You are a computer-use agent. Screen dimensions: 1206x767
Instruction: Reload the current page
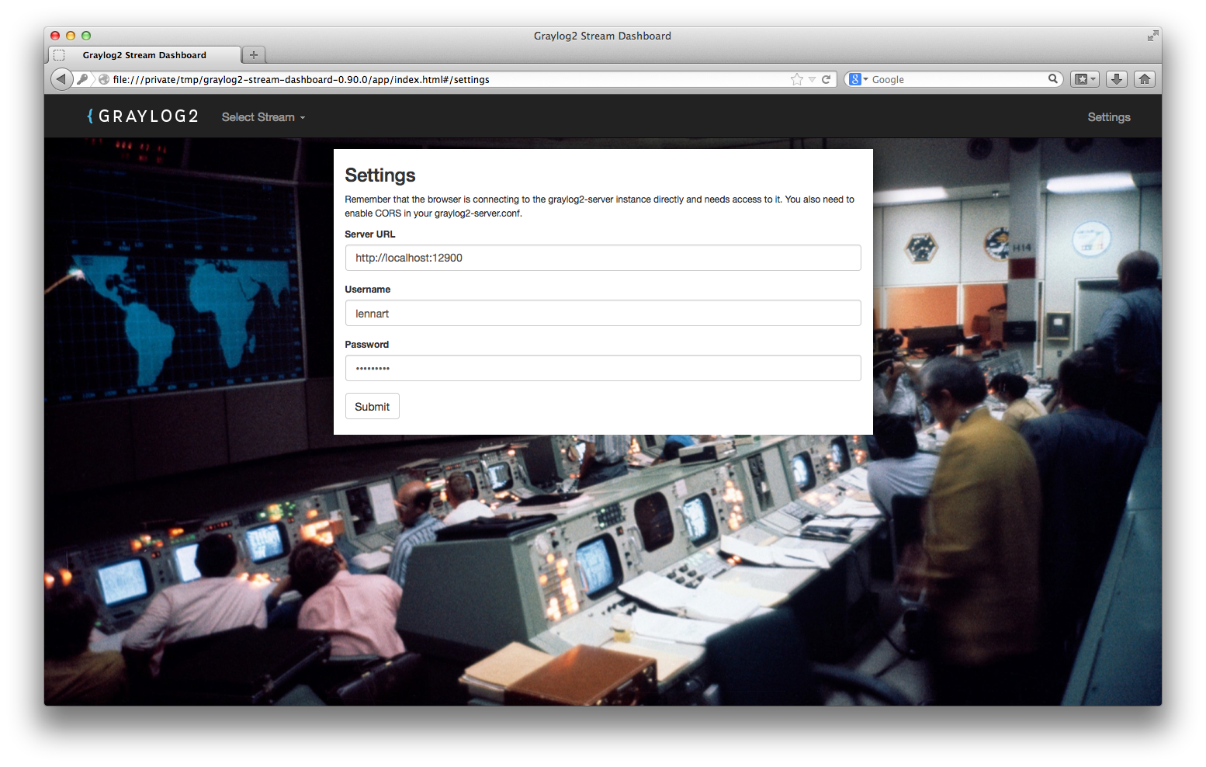coord(826,78)
